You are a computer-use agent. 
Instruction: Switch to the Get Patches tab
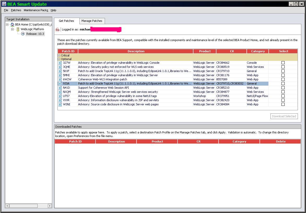click(x=67, y=21)
